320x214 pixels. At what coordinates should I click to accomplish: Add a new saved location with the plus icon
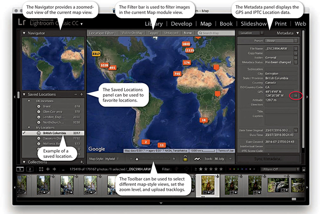pyautogui.click(x=81, y=95)
